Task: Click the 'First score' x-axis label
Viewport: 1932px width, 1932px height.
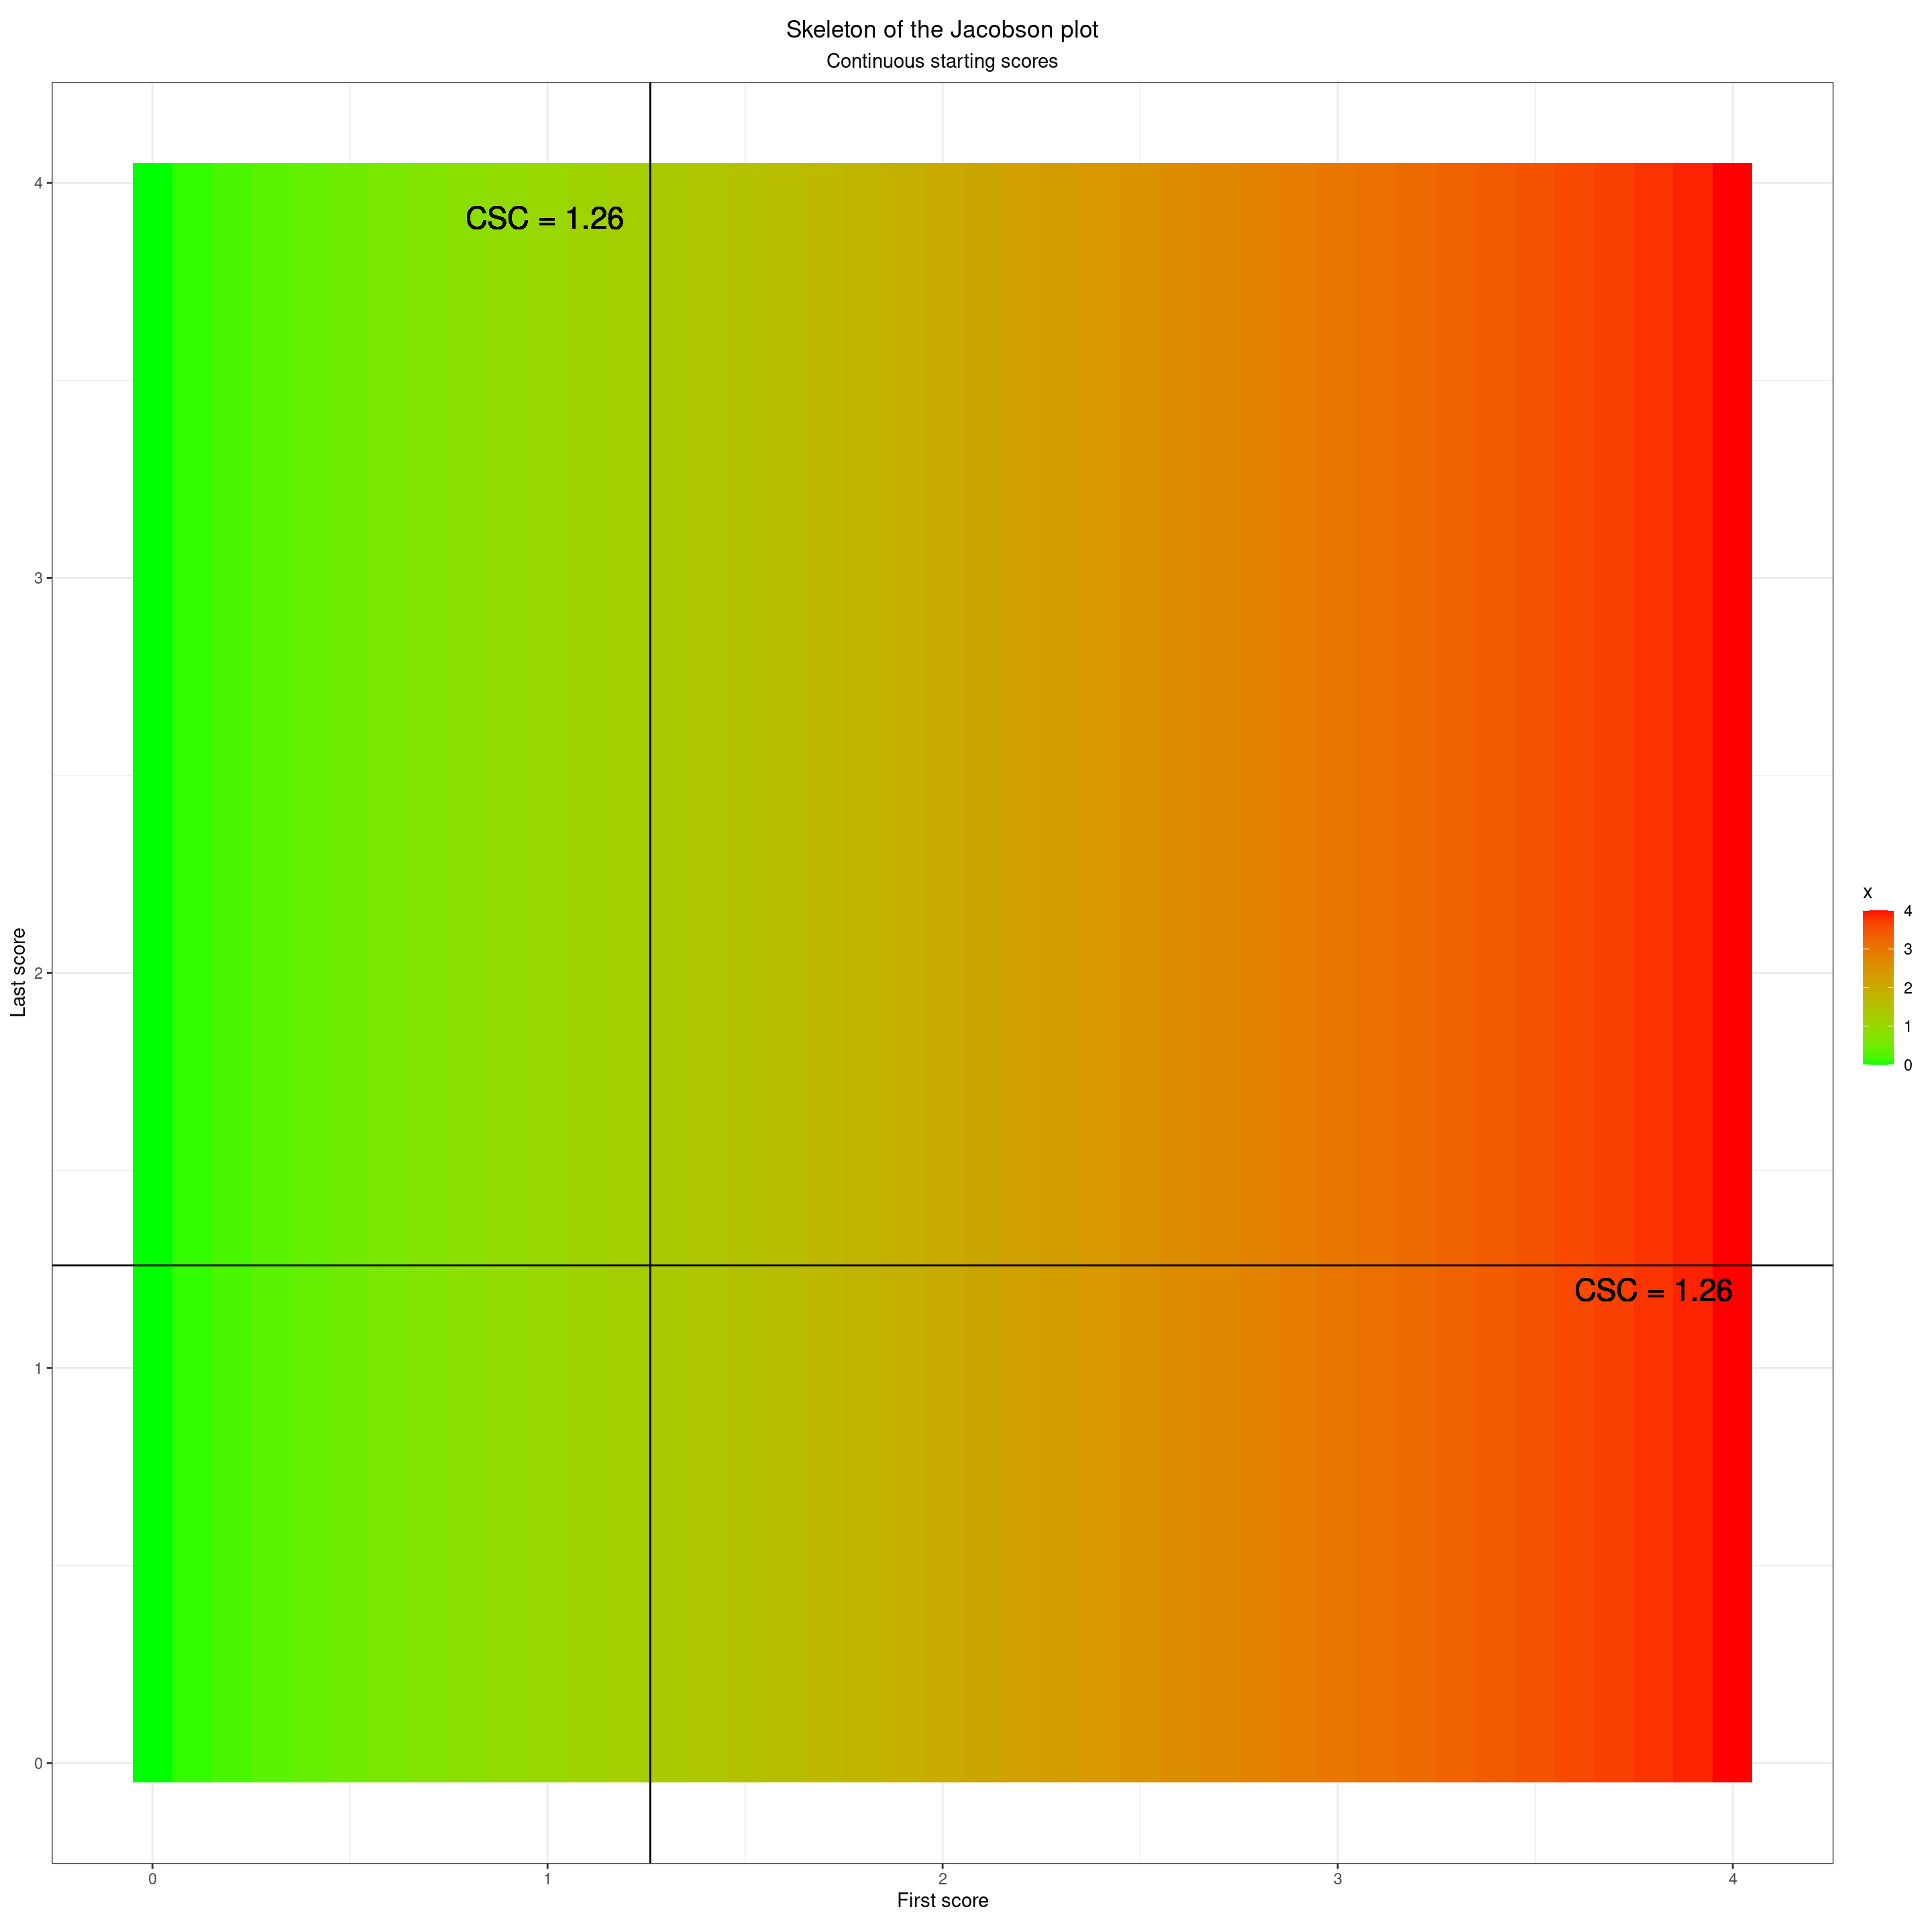Action: (x=941, y=1901)
